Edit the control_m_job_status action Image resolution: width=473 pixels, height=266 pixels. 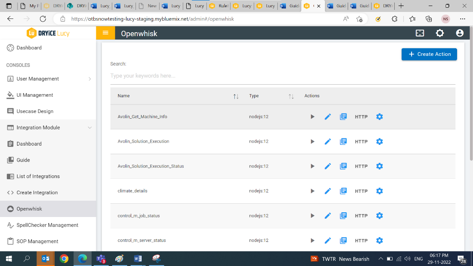pos(328,216)
